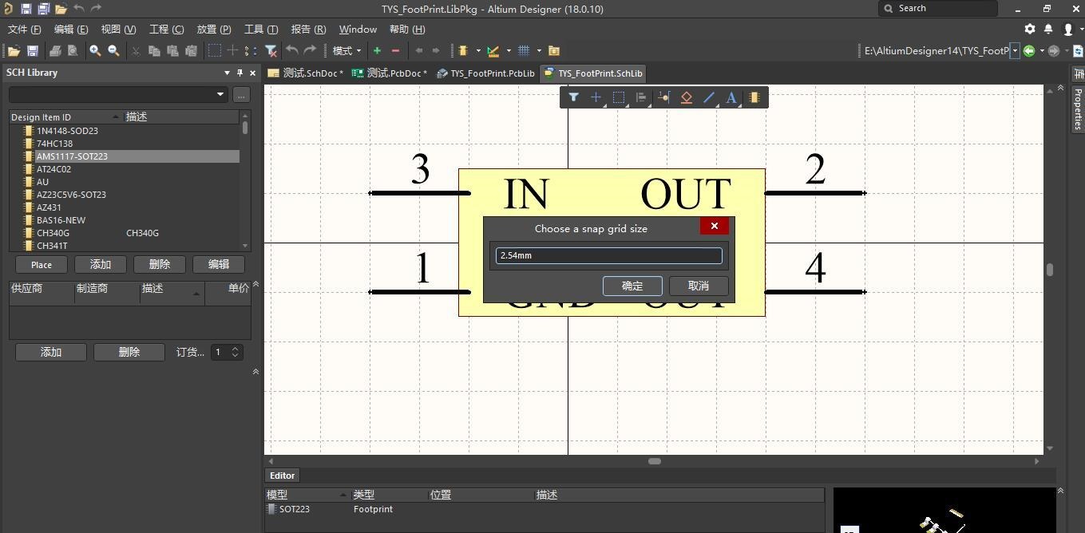Open the 模式 dropdown in toolbar
Image resolution: width=1085 pixels, height=533 pixels.
(346, 50)
